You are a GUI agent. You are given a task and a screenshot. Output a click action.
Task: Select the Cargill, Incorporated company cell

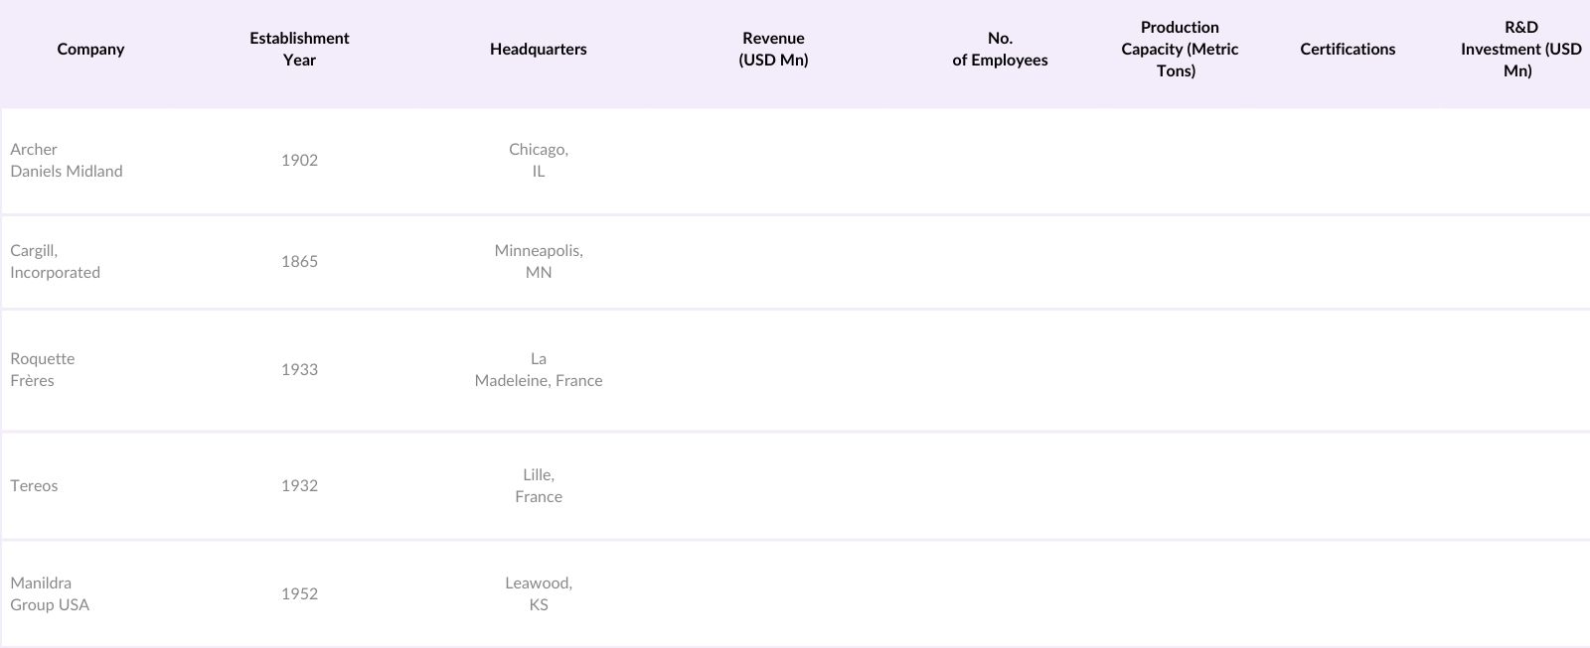[x=56, y=262]
